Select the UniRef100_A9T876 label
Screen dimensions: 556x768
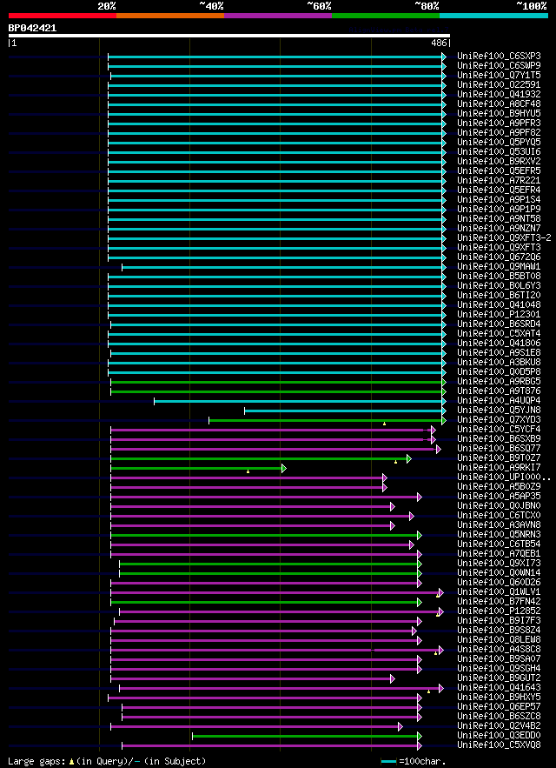(499, 391)
